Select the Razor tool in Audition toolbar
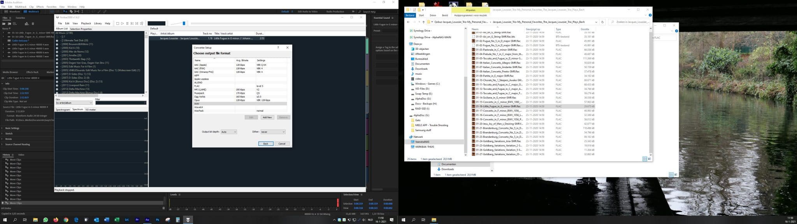This screenshot has height=224, width=797. click(71, 12)
